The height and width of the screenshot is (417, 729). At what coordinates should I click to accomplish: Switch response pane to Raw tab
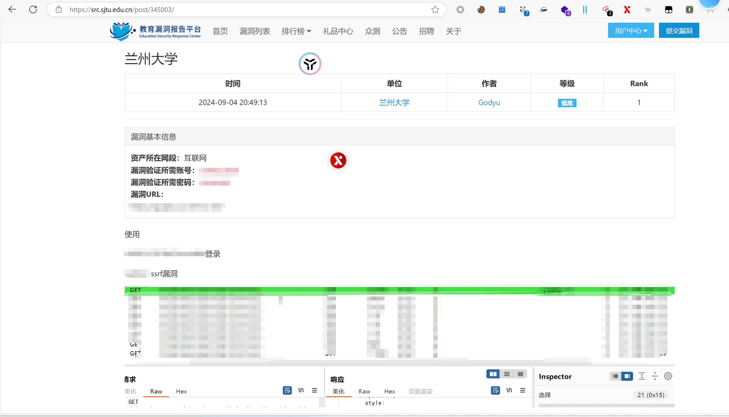(x=364, y=391)
